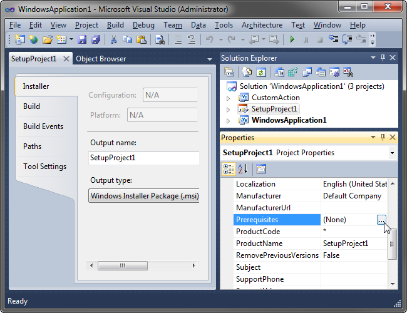Select the Manufacturer property row
The image size is (407, 313).
[x=311, y=196]
